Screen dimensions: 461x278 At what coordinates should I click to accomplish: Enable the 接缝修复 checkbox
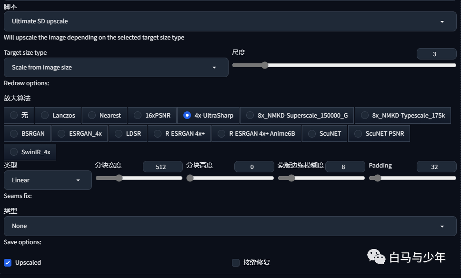(x=236, y=262)
